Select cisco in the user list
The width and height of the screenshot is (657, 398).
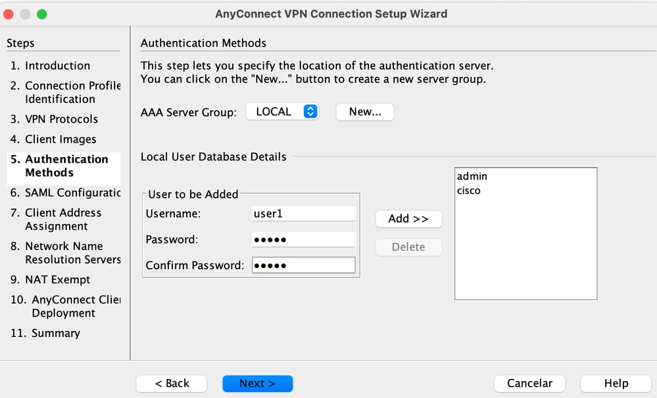[469, 191]
